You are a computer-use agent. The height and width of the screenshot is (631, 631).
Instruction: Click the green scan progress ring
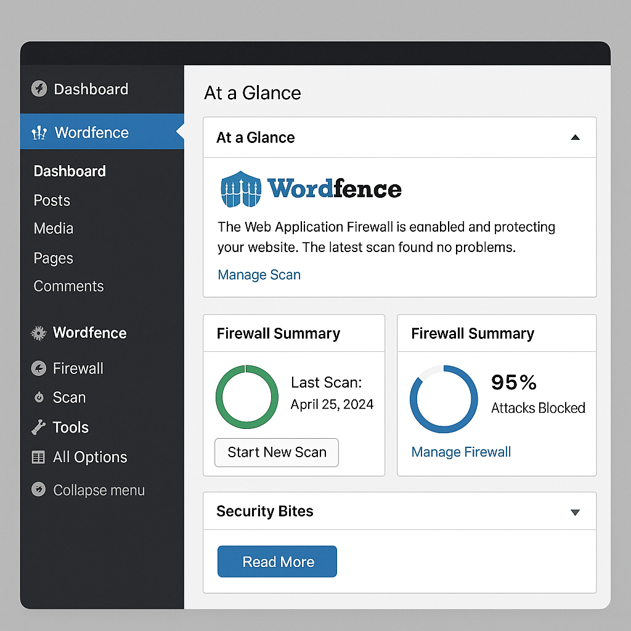[x=247, y=397]
